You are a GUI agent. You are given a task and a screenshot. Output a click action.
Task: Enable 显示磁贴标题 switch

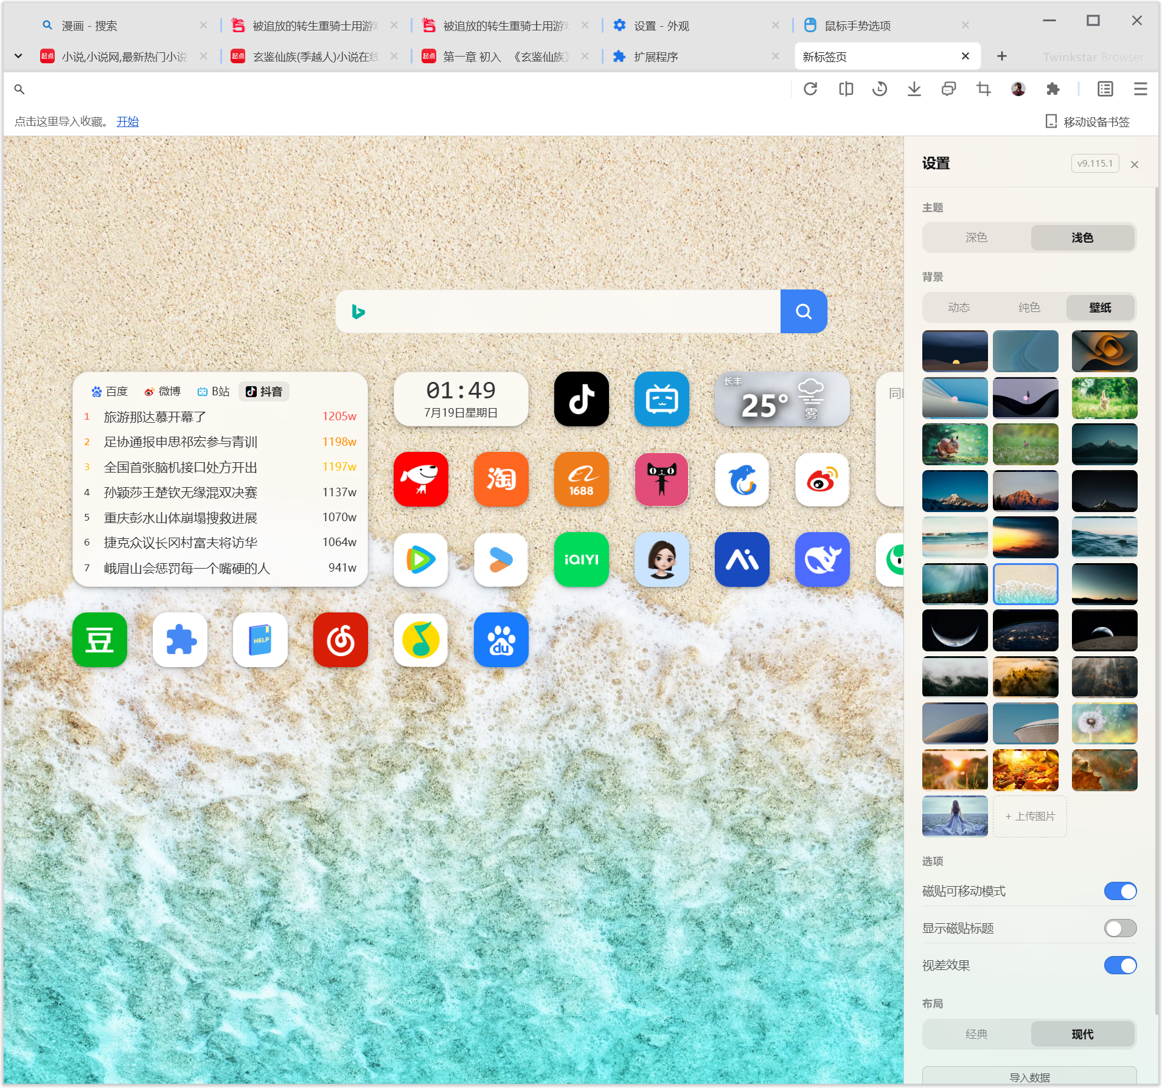[x=1120, y=928]
